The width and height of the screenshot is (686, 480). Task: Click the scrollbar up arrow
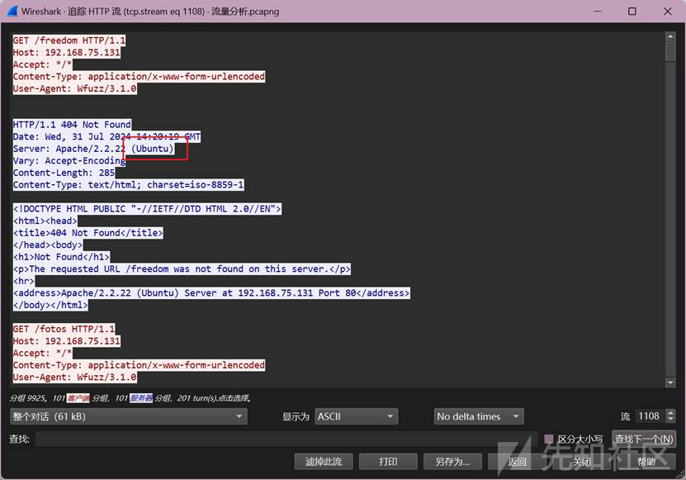(x=669, y=36)
